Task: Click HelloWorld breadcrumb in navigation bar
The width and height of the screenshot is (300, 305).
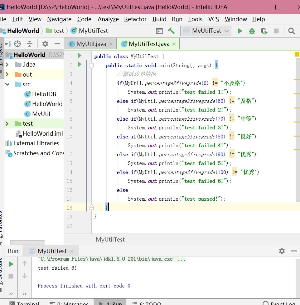Action: pos(23,31)
